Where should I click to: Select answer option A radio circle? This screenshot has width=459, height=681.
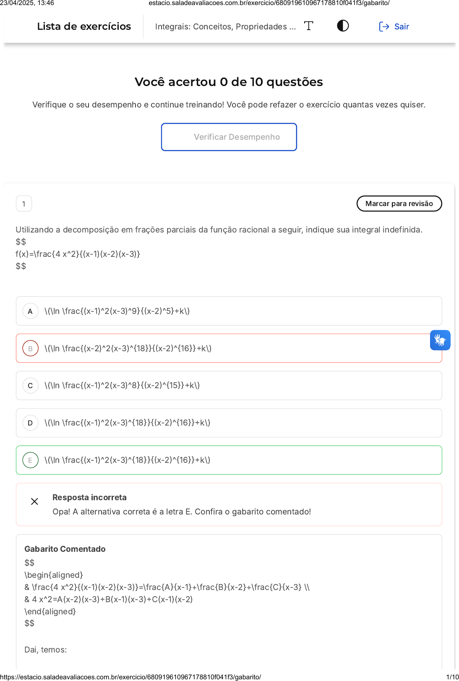point(30,311)
